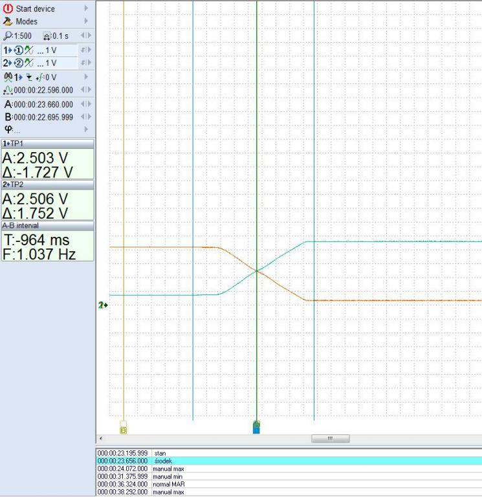Expand the Modes submenu arrow

[87, 21]
